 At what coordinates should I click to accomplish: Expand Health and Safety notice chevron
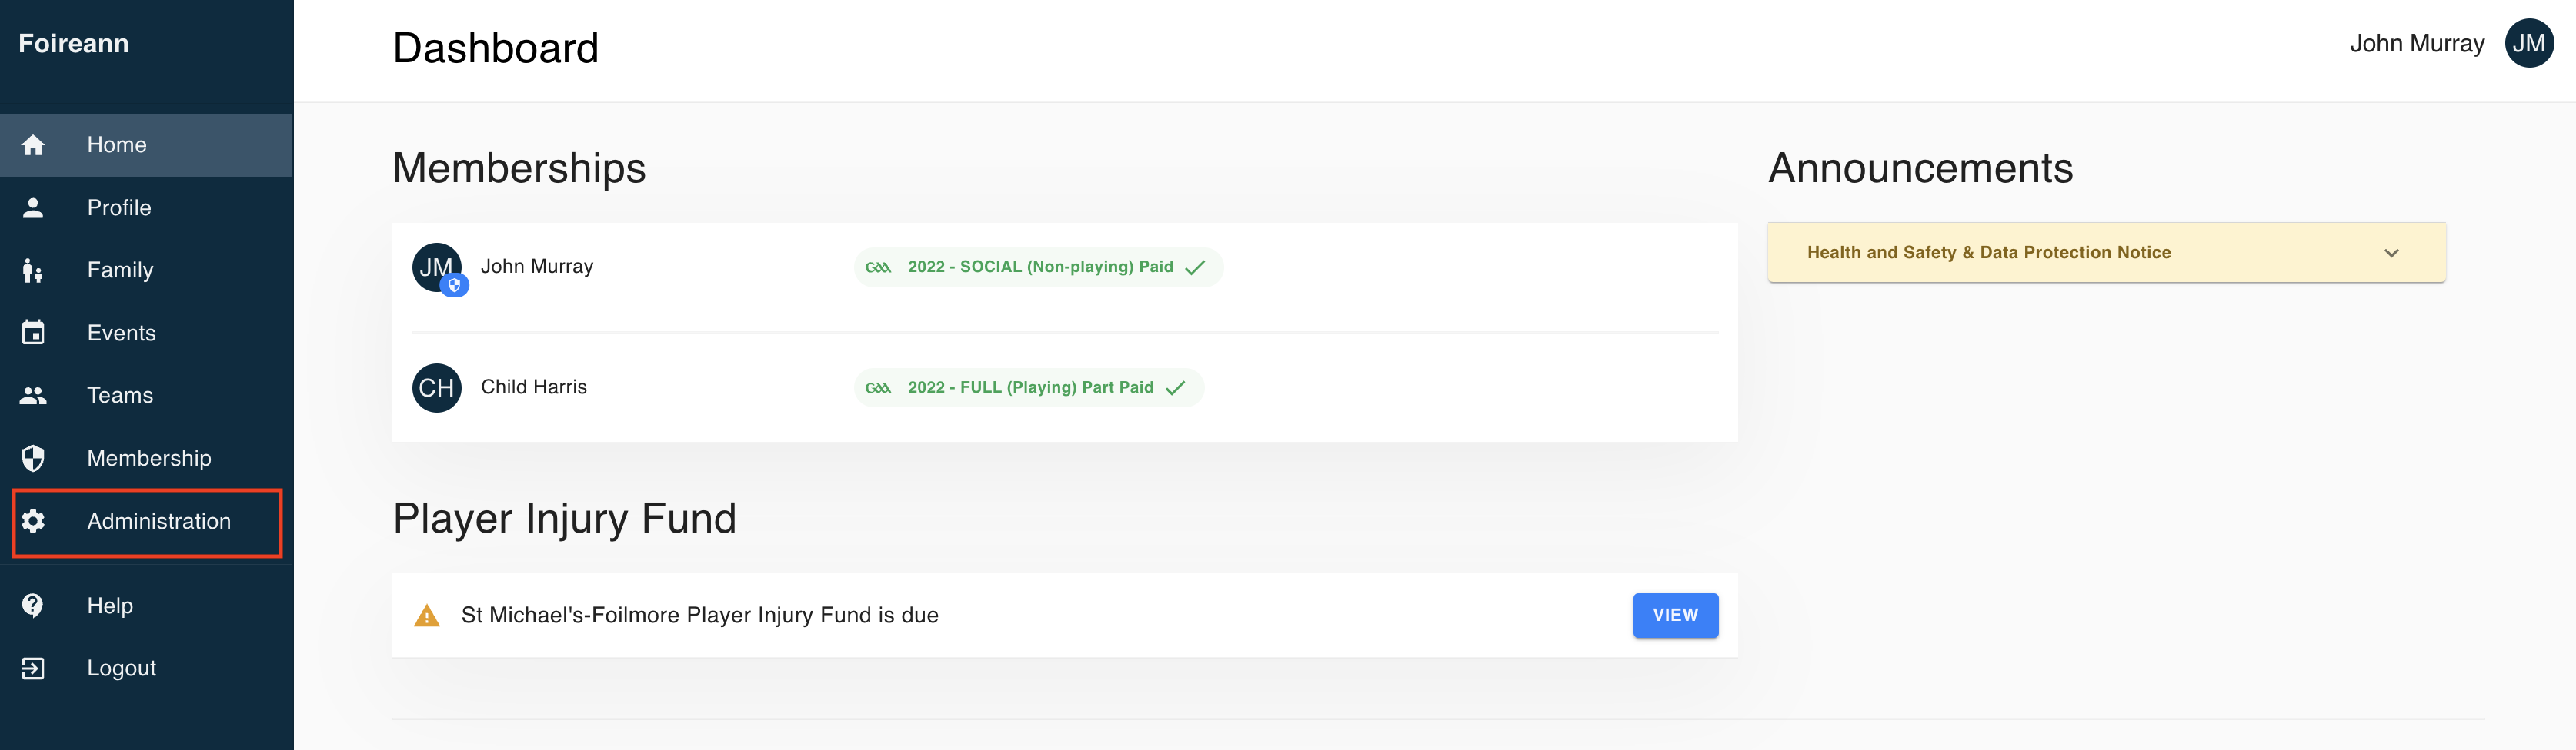(2391, 253)
